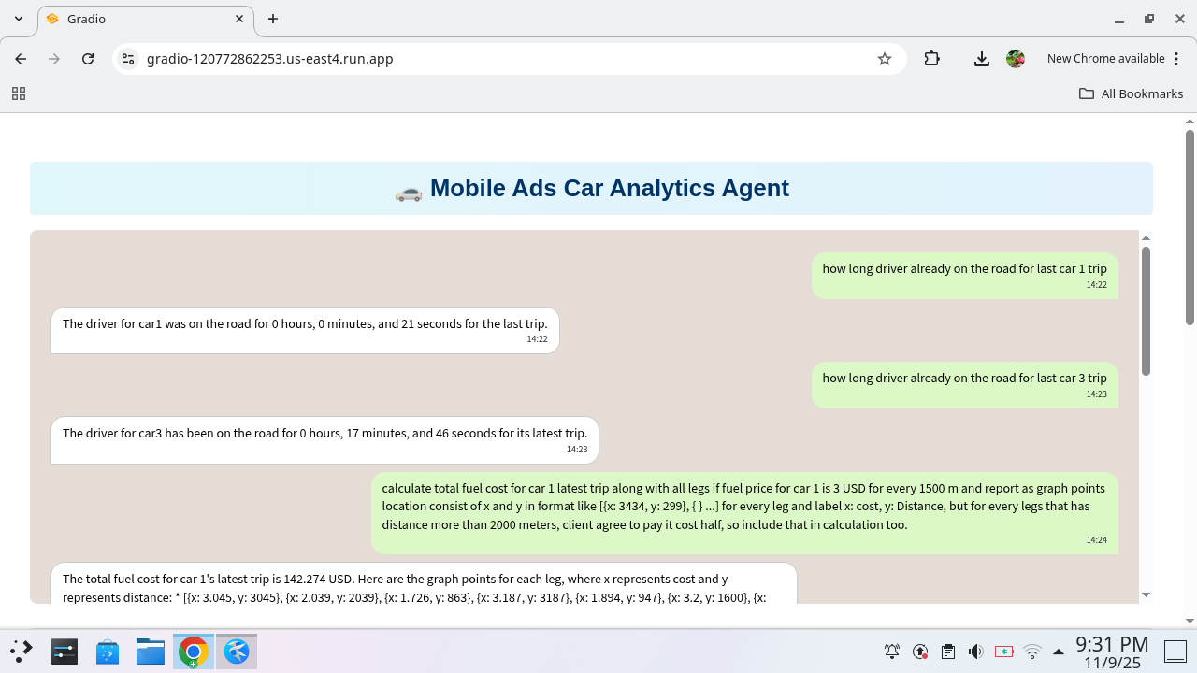Screen dimensions: 1197x673
Task: Open System Settings from the taskbar
Action: coord(64,651)
